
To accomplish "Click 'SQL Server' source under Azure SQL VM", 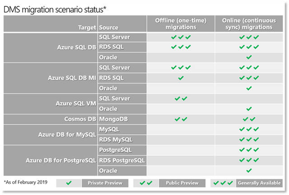I will coord(122,99).
